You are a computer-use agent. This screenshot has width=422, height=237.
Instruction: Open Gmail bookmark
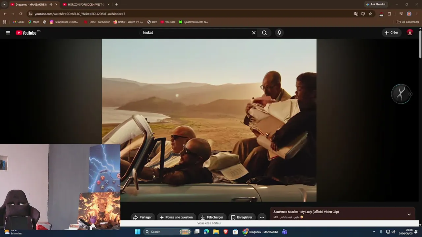pos(18,22)
